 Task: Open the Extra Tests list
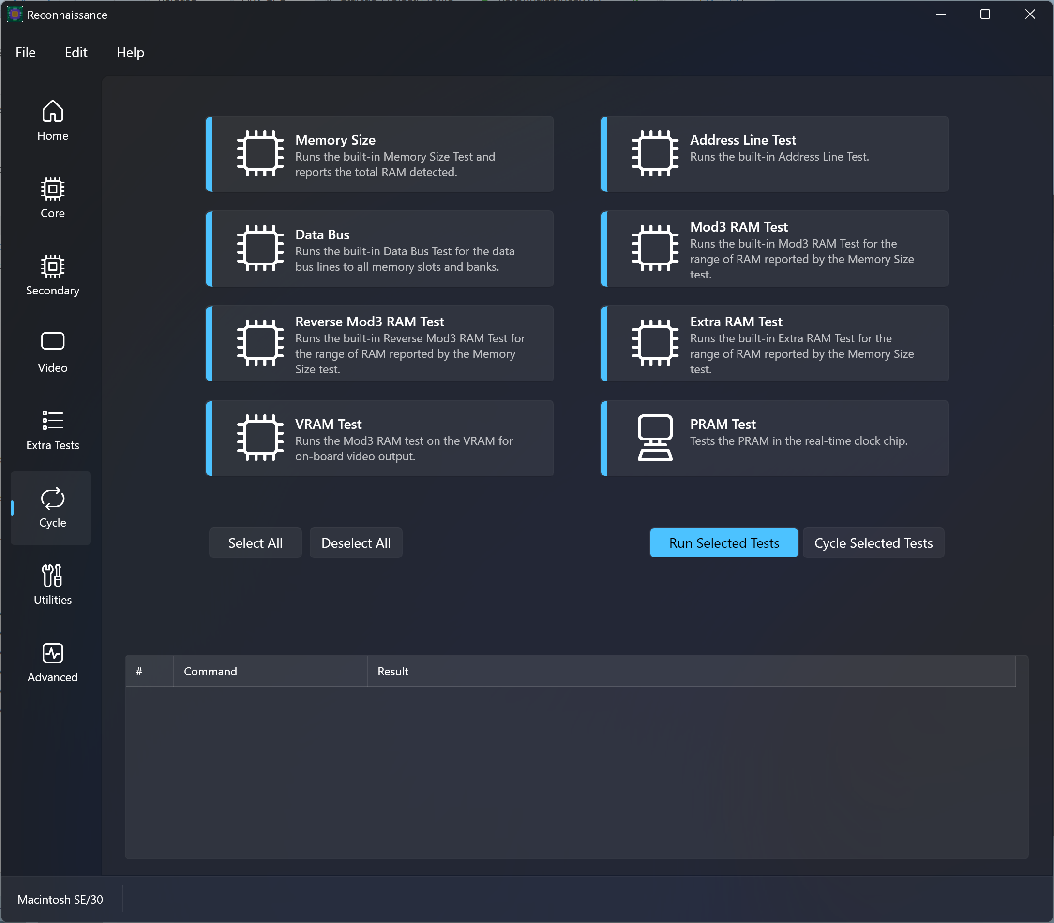[x=53, y=429]
